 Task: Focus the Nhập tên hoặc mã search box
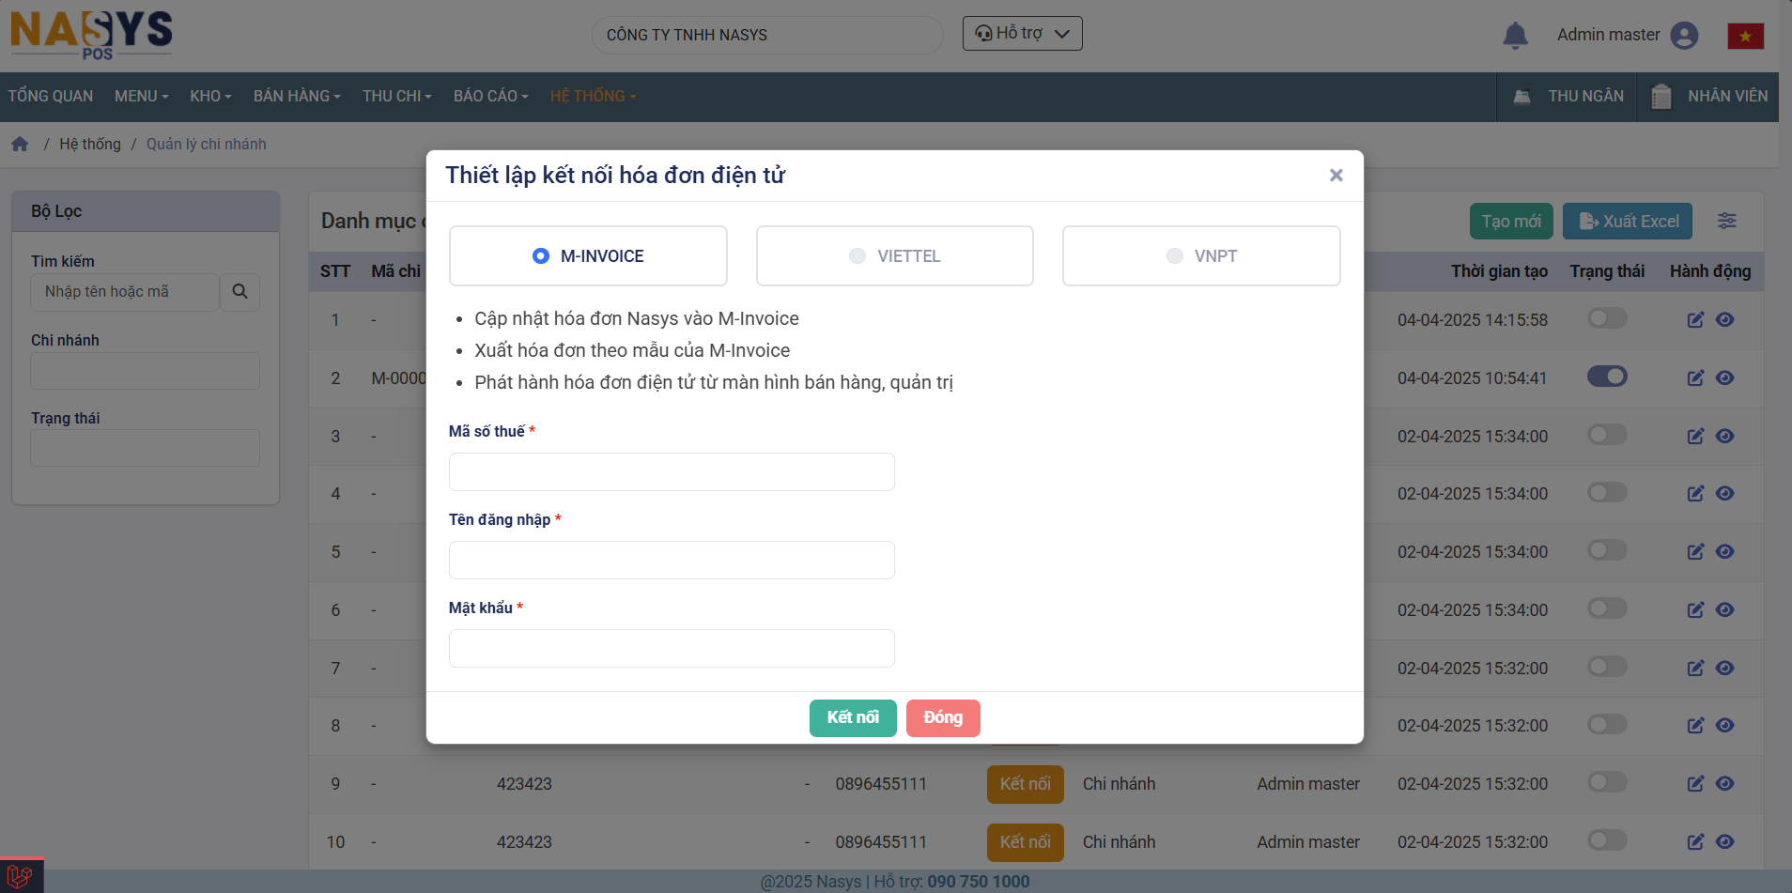coord(125,292)
